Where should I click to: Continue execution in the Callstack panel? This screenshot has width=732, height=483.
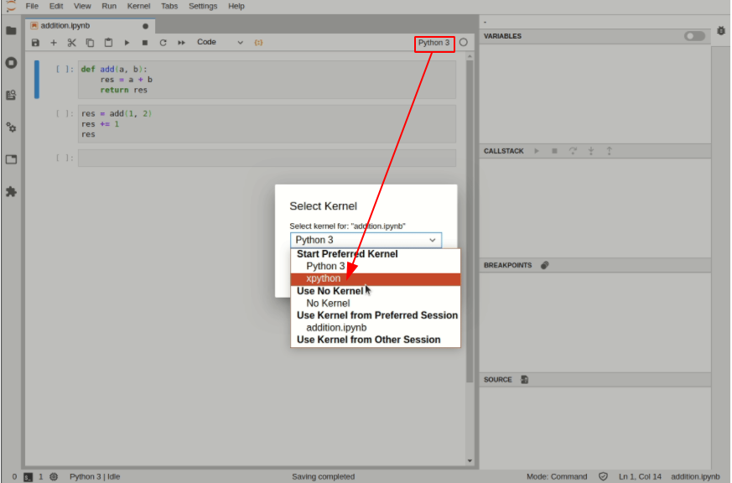pyautogui.click(x=537, y=151)
